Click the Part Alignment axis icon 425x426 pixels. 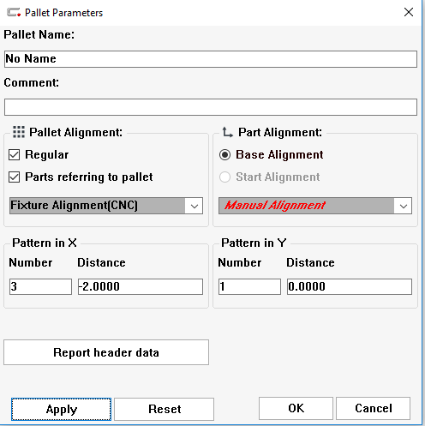pyautogui.click(x=228, y=132)
